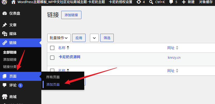The width and height of the screenshot is (215, 104).
Task: Click the pages icon beside 页面
Action: pyautogui.click(x=5, y=76)
